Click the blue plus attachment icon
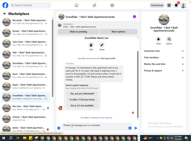Screen dimensions: 191x141 pos(59,128)
